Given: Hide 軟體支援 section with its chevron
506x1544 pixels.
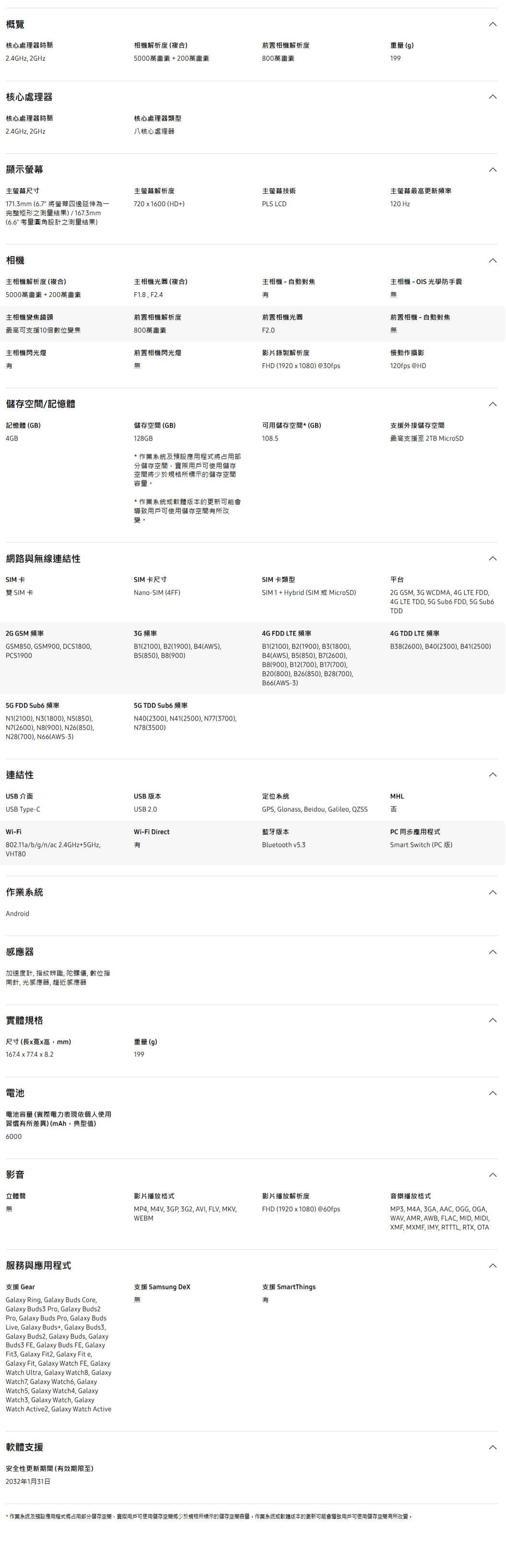Looking at the screenshot, I should tap(492, 1447).
